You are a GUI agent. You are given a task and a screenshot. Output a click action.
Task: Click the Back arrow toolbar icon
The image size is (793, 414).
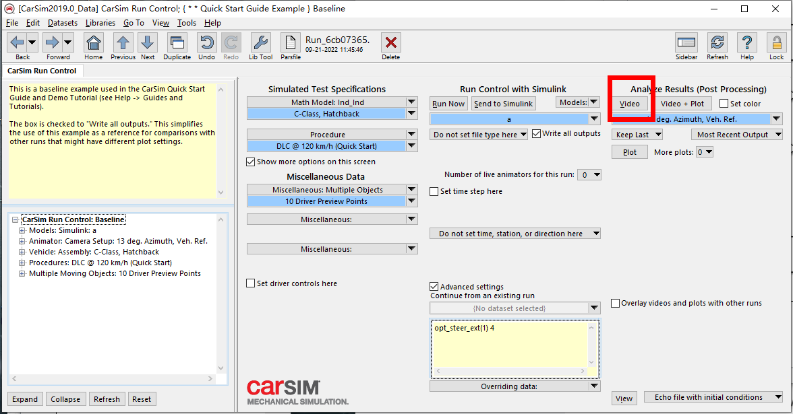tap(17, 42)
